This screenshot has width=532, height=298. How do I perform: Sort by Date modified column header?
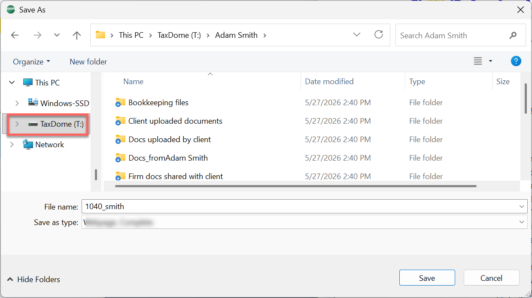pyautogui.click(x=329, y=82)
